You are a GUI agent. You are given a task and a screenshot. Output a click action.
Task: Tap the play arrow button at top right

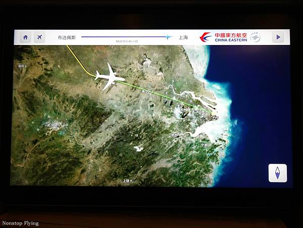point(278,37)
